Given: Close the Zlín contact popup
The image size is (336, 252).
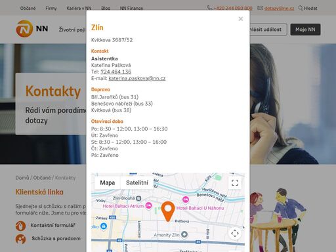Looking at the screenshot, I should pyautogui.click(x=241, y=19).
